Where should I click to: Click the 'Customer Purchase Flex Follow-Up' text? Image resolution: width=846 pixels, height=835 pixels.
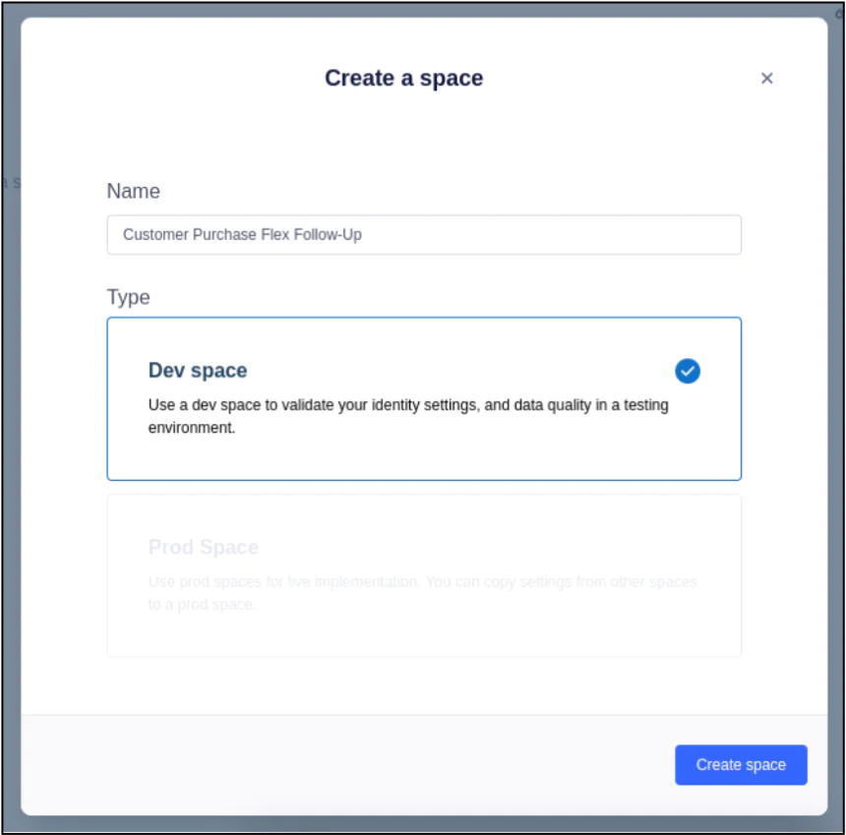[242, 235]
